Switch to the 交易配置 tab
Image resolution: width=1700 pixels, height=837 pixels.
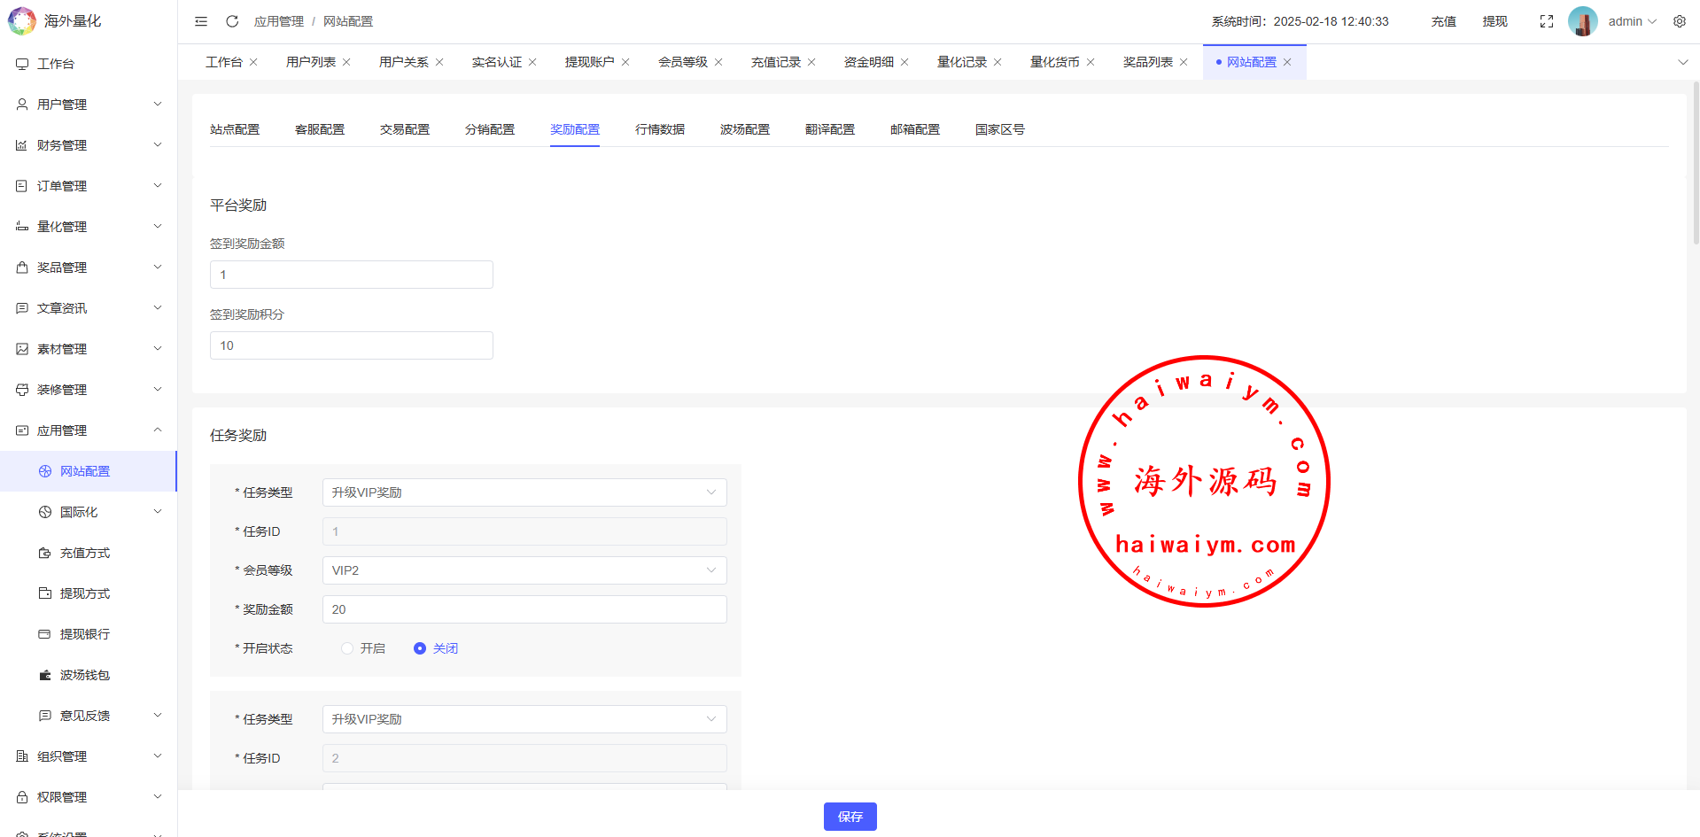coord(405,129)
